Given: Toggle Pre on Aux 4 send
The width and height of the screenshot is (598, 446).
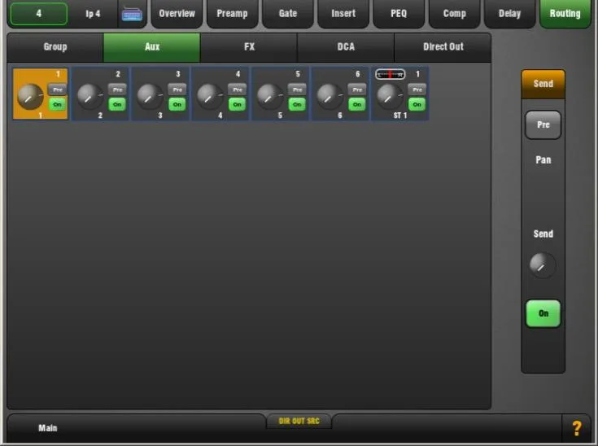Looking at the screenshot, I should [238, 90].
